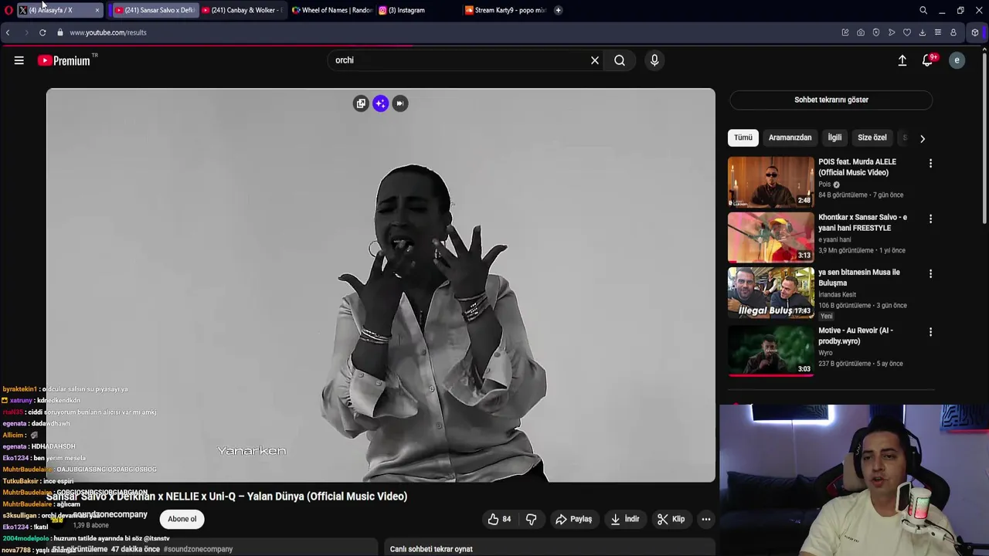Viewport: 989px width, 556px height.
Task: View site security lock icon
Action: (x=59, y=32)
